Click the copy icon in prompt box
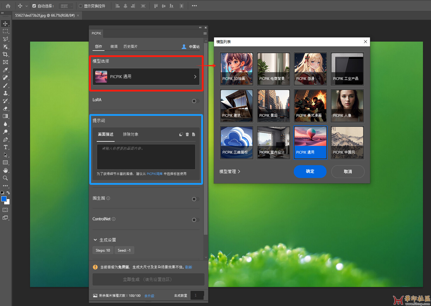The width and height of the screenshot is (431, 306). click(181, 134)
